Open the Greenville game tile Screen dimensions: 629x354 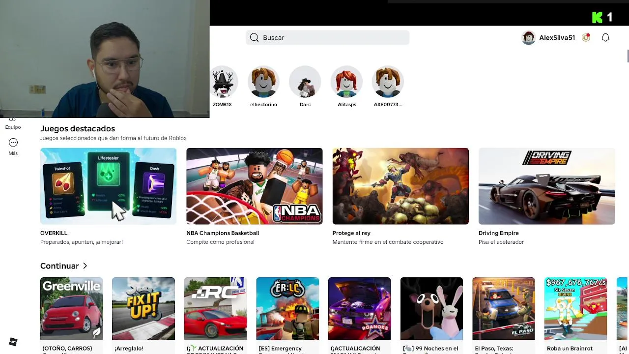(72, 309)
